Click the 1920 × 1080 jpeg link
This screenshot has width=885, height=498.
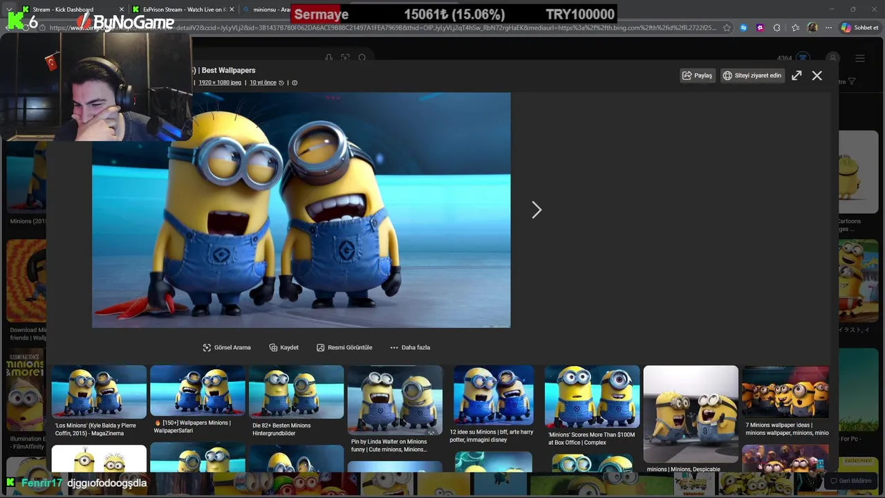(220, 82)
